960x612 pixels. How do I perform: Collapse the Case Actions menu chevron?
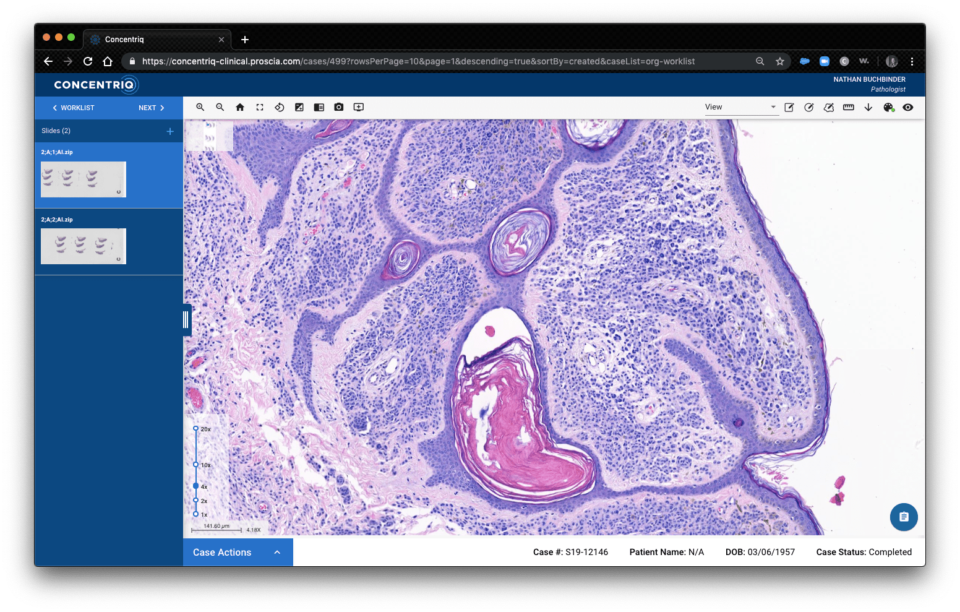(277, 552)
